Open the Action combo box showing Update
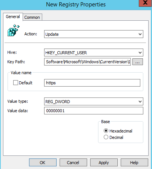 click(x=94, y=34)
